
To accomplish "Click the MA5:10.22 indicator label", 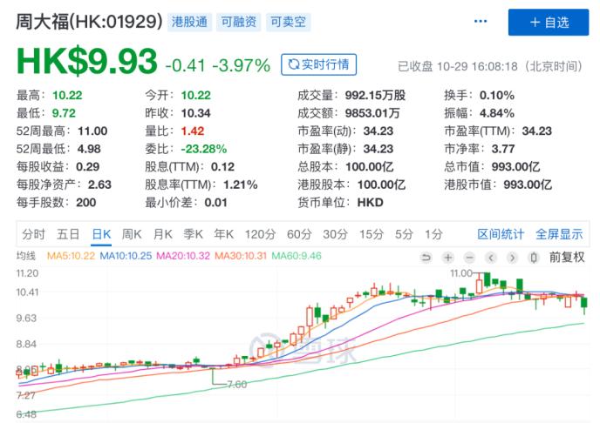I will tap(71, 256).
